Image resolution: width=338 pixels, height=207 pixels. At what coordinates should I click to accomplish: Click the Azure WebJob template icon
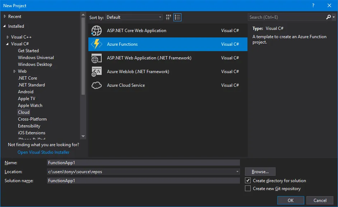coord(96,72)
